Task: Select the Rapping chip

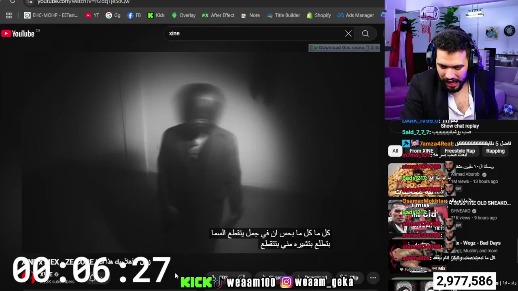Action: click(x=495, y=151)
